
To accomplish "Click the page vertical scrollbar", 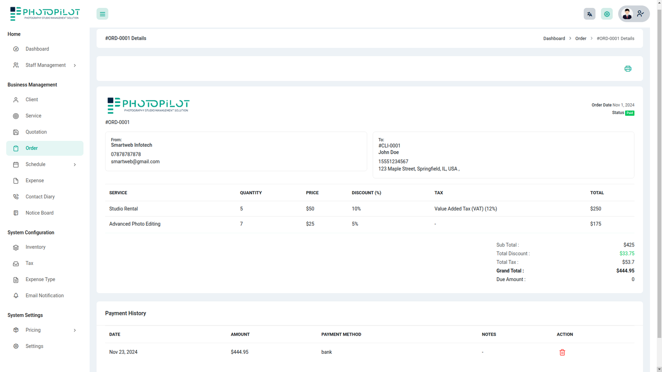I will (x=659, y=165).
